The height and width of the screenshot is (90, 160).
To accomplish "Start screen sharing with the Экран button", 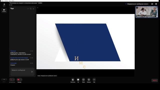I will pos(83,80).
